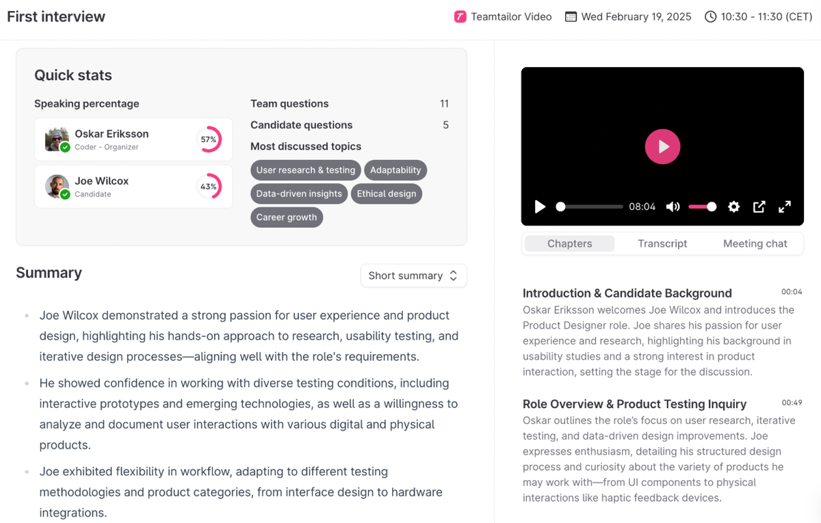Mute the video with the speaker icon
Image resolution: width=821 pixels, height=523 pixels.
673,206
